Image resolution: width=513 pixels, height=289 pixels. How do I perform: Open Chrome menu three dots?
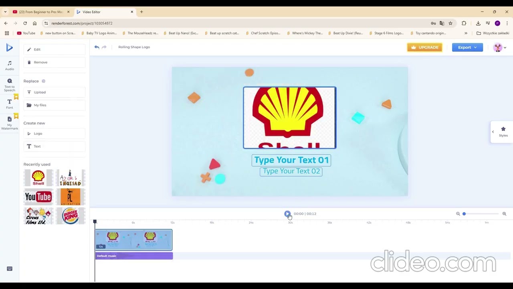(x=507, y=23)
